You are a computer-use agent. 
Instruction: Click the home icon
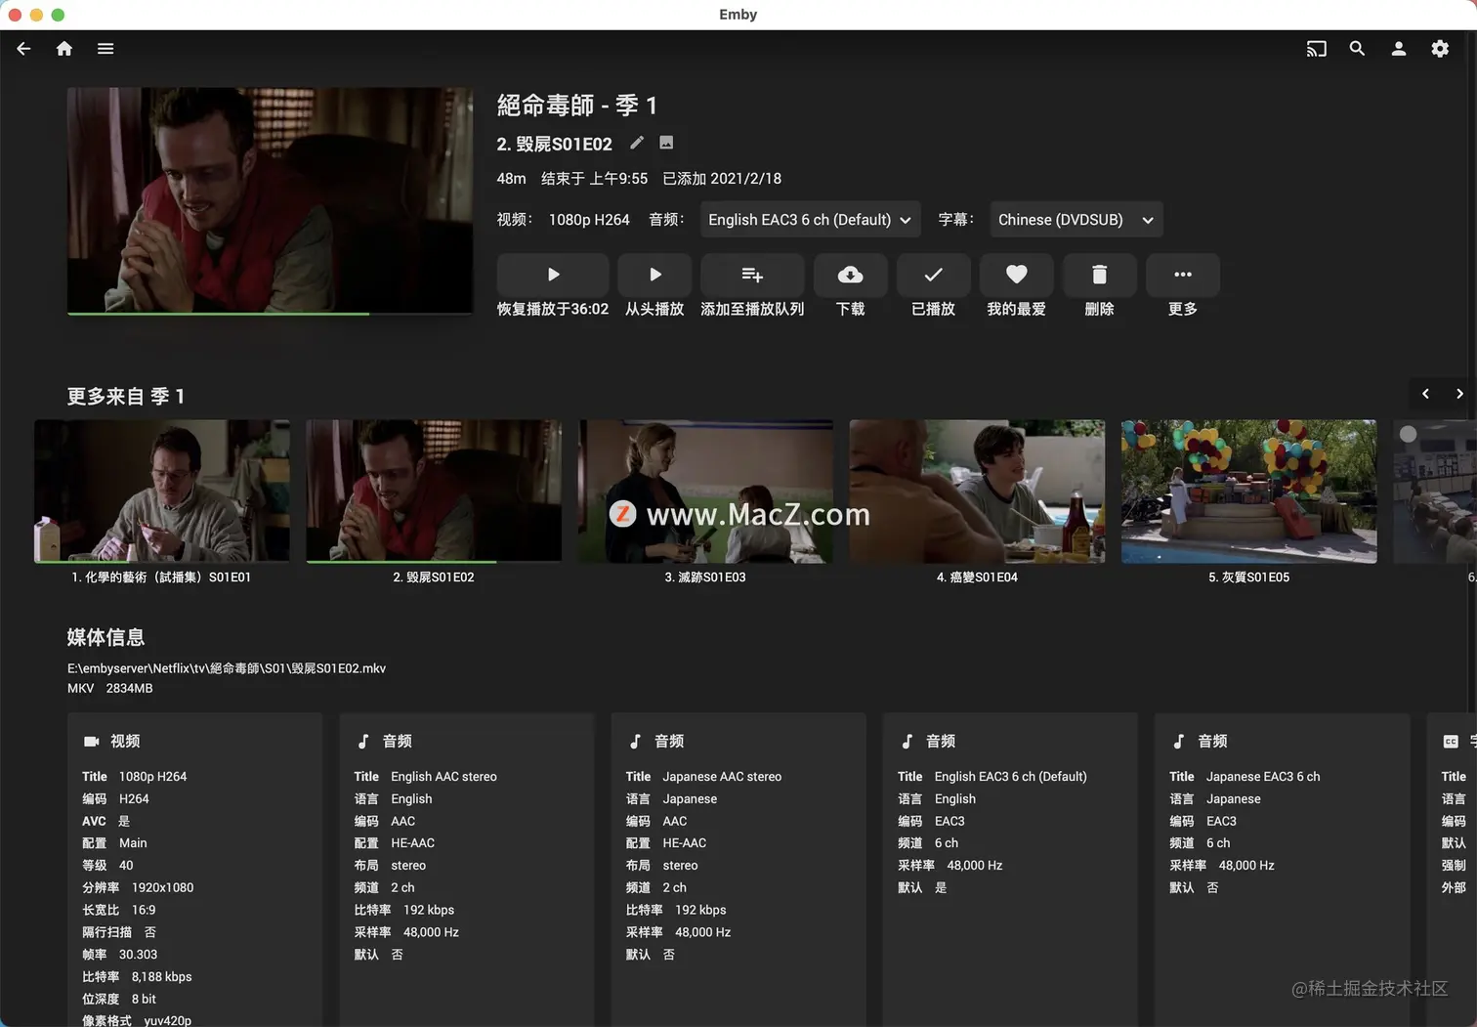[x=63, y=48]
